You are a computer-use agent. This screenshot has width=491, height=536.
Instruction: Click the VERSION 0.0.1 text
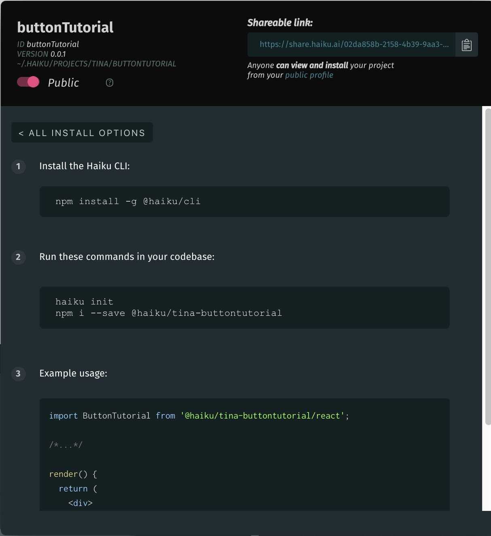41,54
